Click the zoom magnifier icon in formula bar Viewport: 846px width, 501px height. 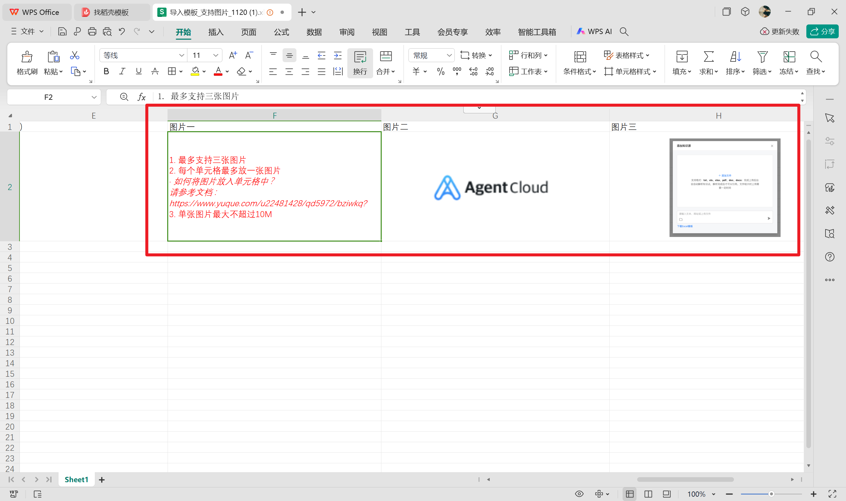click(x=124, y=97)
